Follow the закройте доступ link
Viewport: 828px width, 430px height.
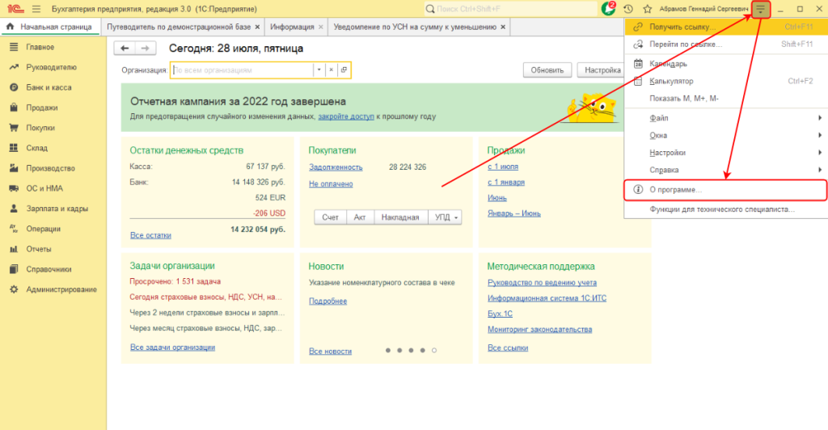pos(346,116)
